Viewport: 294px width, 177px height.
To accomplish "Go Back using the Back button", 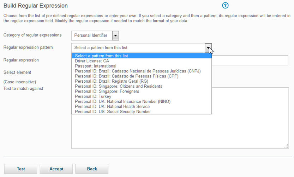I will click(92, 169).
